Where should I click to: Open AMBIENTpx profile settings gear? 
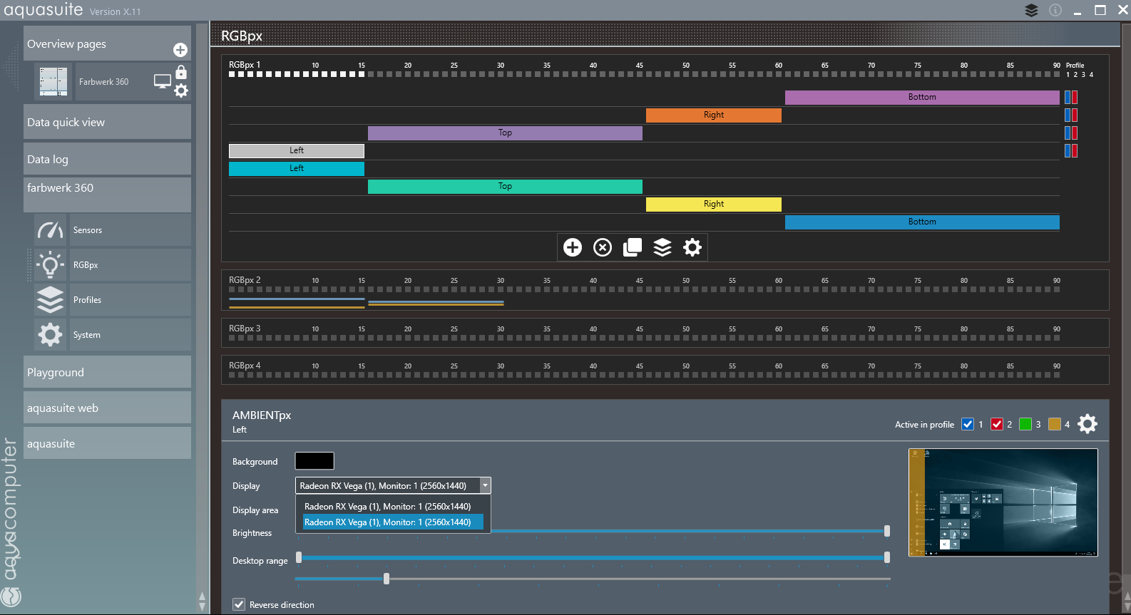tap(1087, 424)
